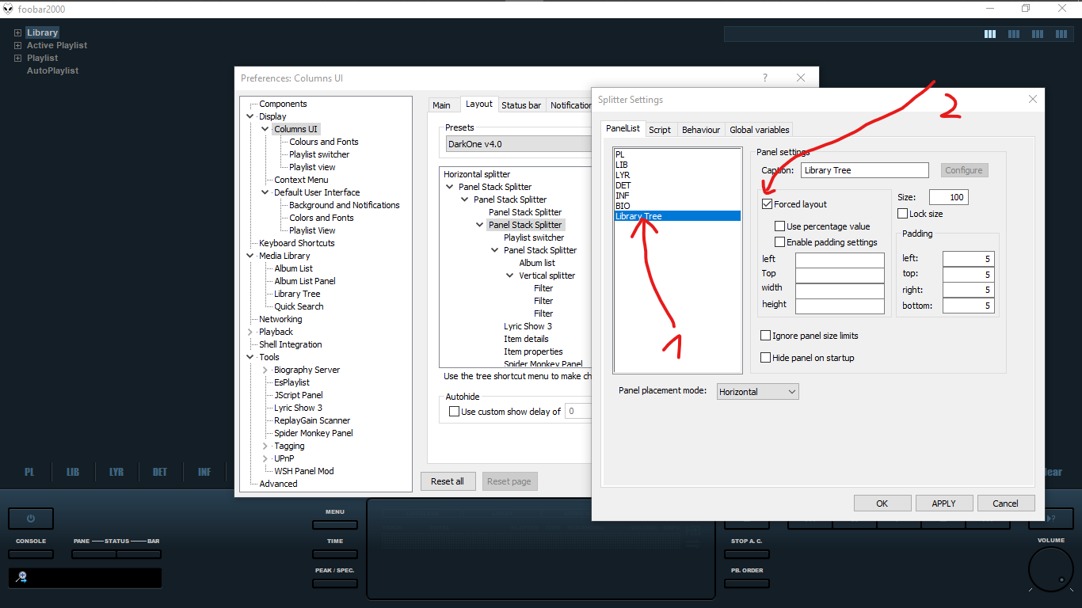Click the magnifier search icon in the player
Screen dimensions: 1082x608
[21, 578]
